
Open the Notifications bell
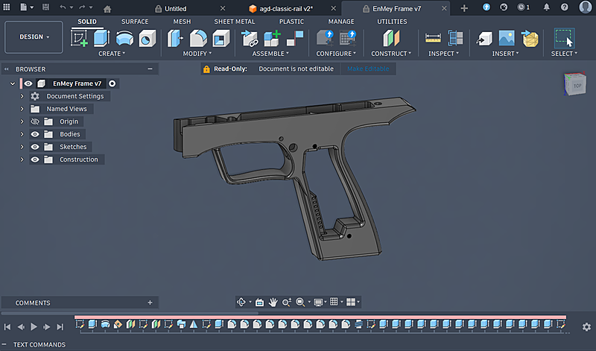547,7
